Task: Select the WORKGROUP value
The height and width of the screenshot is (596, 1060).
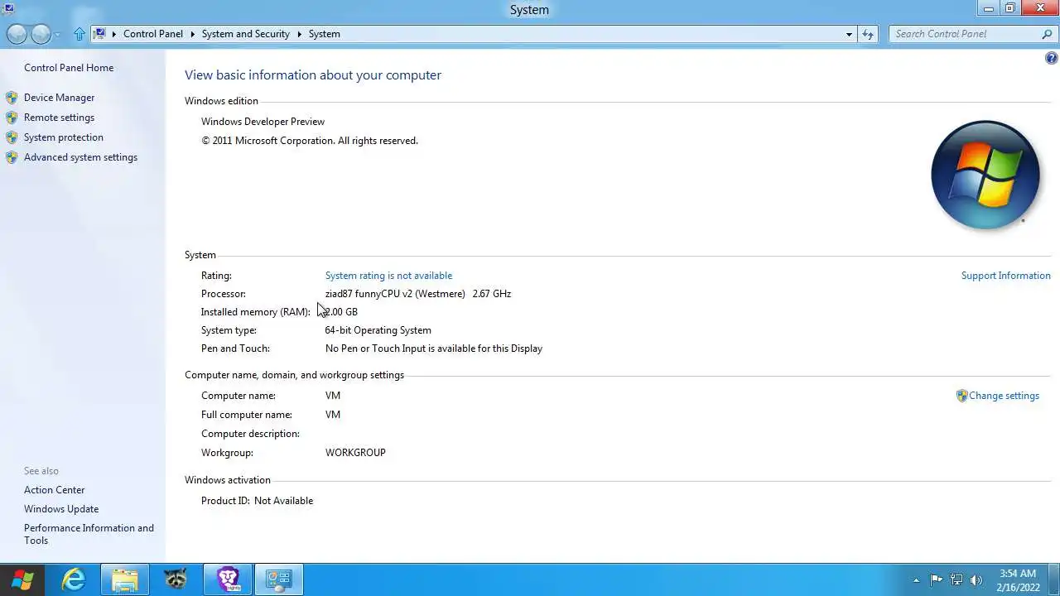Action: (355, 453)
